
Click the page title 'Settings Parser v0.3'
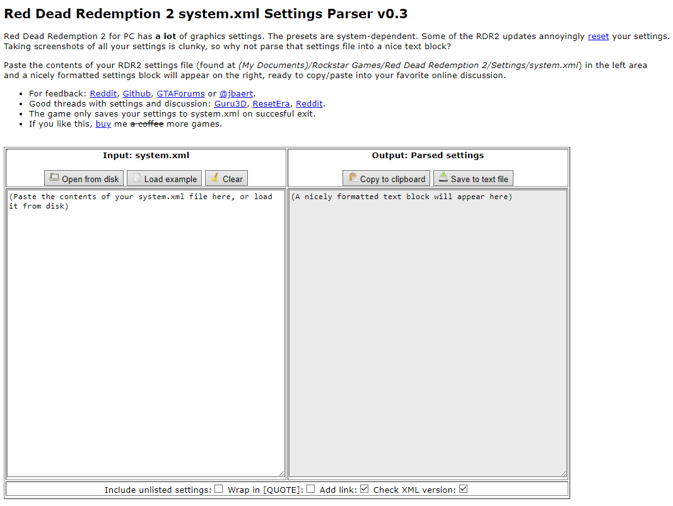[x=336, y=14]
